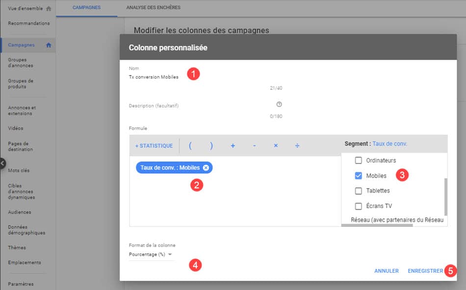Click Réseau (avec partenaires du Réseau segment row
This screenshot has width=466, height=290.
(x=397, y=220)
